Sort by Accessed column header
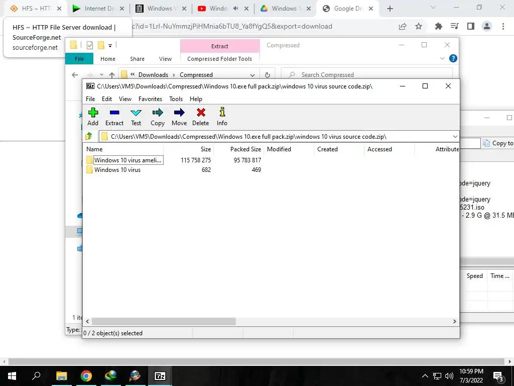Screen dimensions: 514x386 tap(379, 149)
